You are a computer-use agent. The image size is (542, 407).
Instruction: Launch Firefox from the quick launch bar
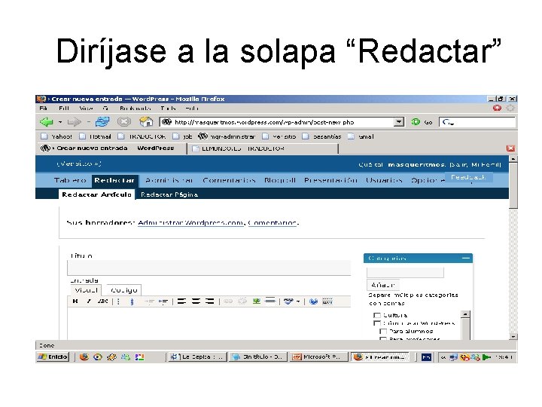pos(84,357)
